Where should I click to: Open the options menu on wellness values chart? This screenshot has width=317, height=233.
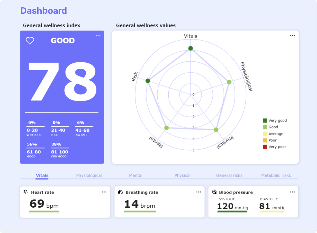coord(293,36)
